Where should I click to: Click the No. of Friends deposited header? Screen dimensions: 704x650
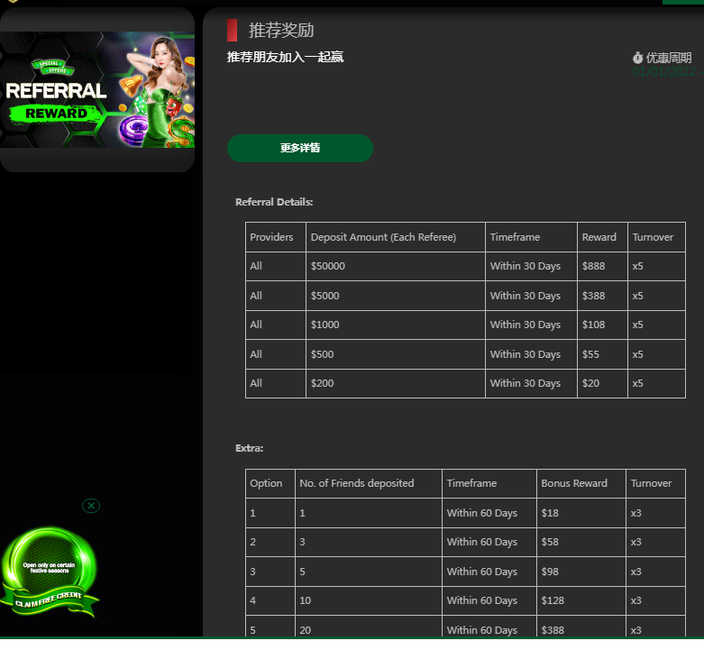pos(356,483)
